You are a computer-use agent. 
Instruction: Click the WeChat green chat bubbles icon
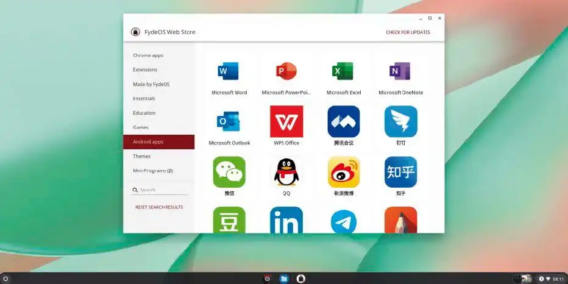229,172
